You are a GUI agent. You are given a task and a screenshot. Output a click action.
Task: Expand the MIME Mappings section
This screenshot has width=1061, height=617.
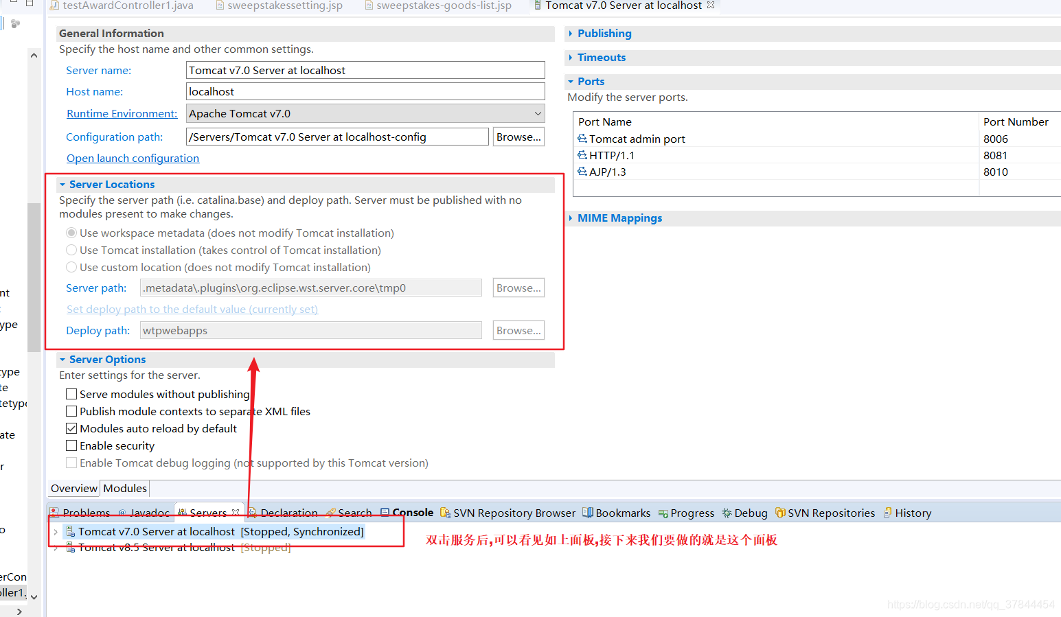pos(571,218)
